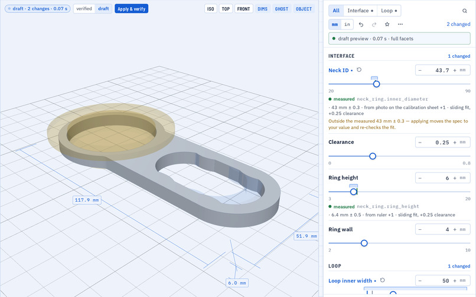Toggle the DIMS dimension overlay
The width and height of the screenshot is (476, 297).
click(x=263, y=9)
